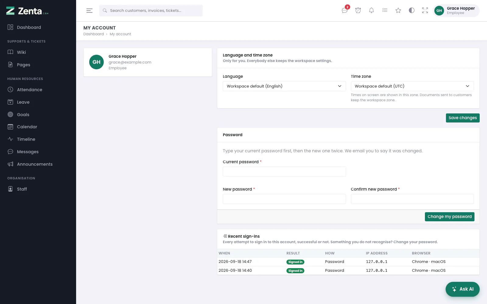Click the Dashboard breadcrumb link

pyautogui.click(x=93, y=34)
